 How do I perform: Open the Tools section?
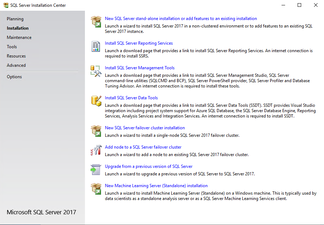tap(12, 47)
